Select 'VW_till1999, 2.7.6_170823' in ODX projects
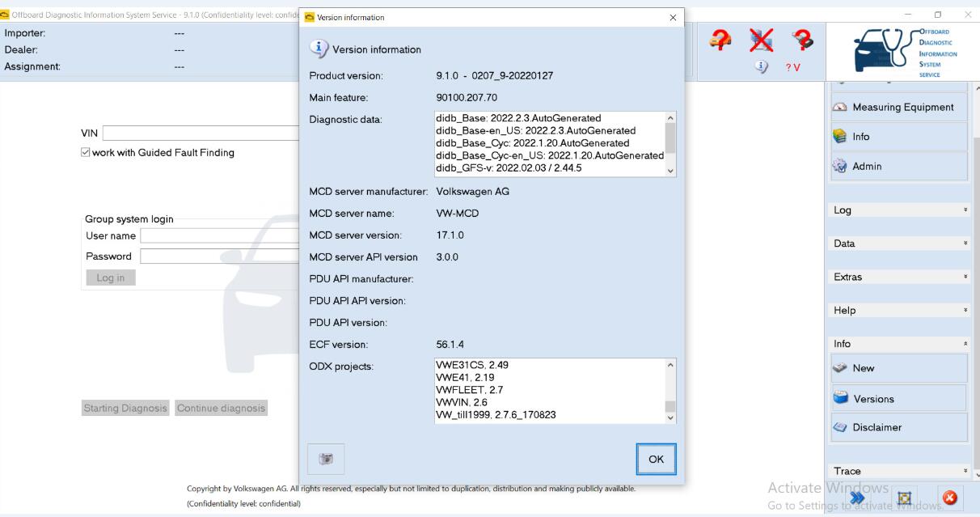 pos(496,415)
